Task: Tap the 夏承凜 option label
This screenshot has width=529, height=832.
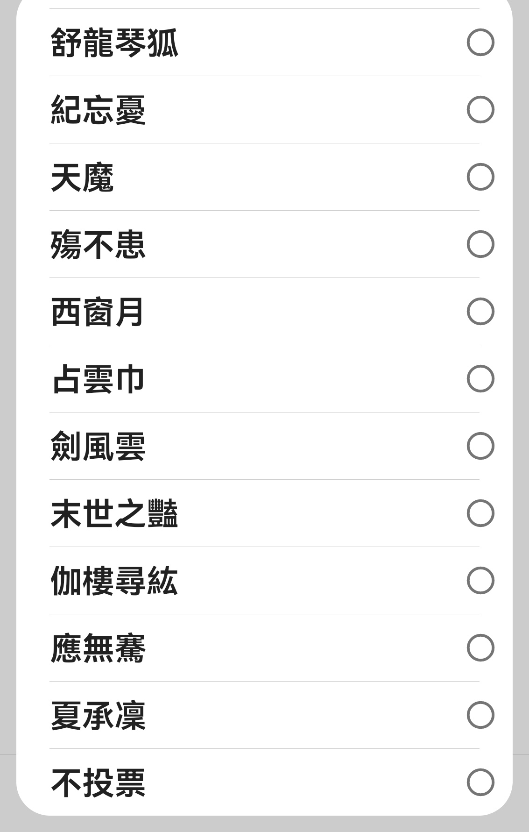Action: click(x=98, y=715)
